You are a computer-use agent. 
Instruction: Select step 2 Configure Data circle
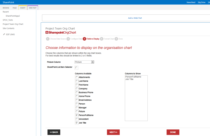pyautogui.click(x=68, y=39)
